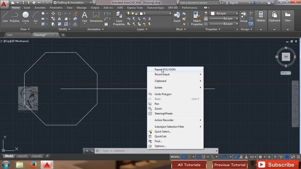301x169 pixels.
Task: Switch to the Insert ribbon tab
Action: click(x=27, y=8)
